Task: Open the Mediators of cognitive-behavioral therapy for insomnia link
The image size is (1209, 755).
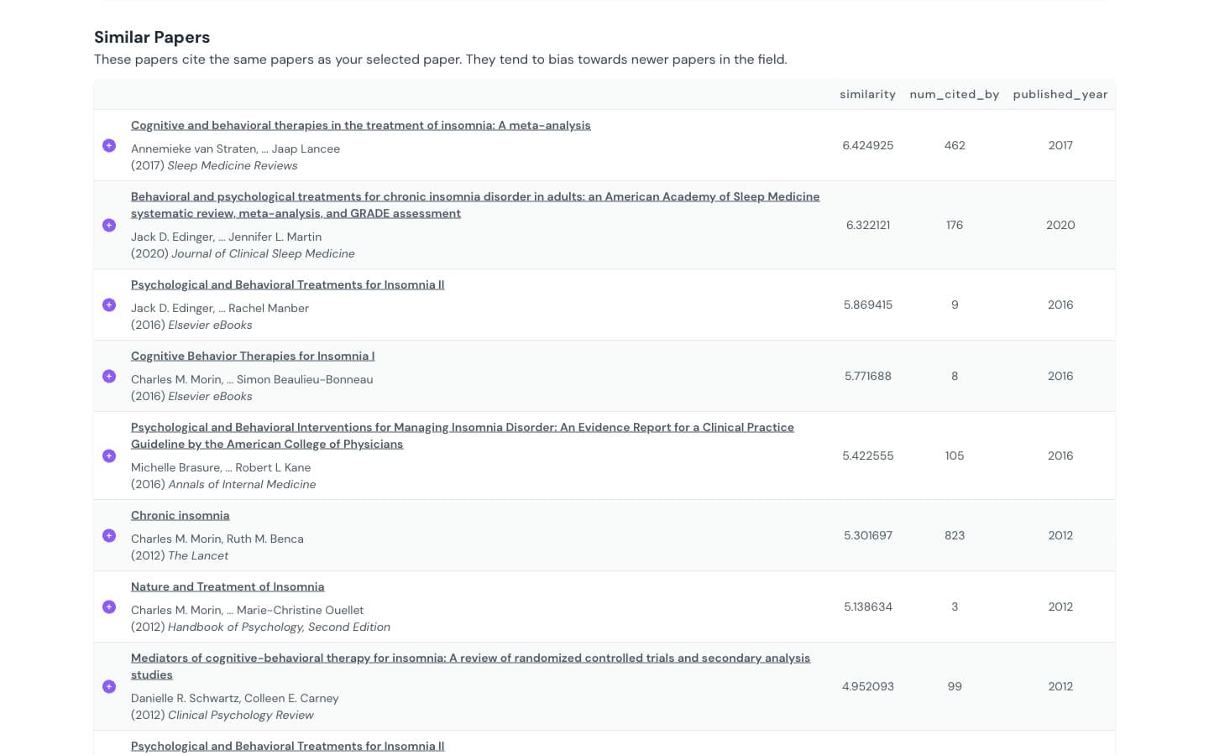Action: click(x=470, y=666)
